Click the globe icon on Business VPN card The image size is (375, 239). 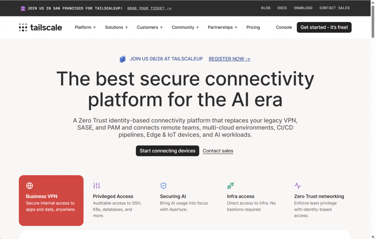pyautogui.click(x=30, y=186)
